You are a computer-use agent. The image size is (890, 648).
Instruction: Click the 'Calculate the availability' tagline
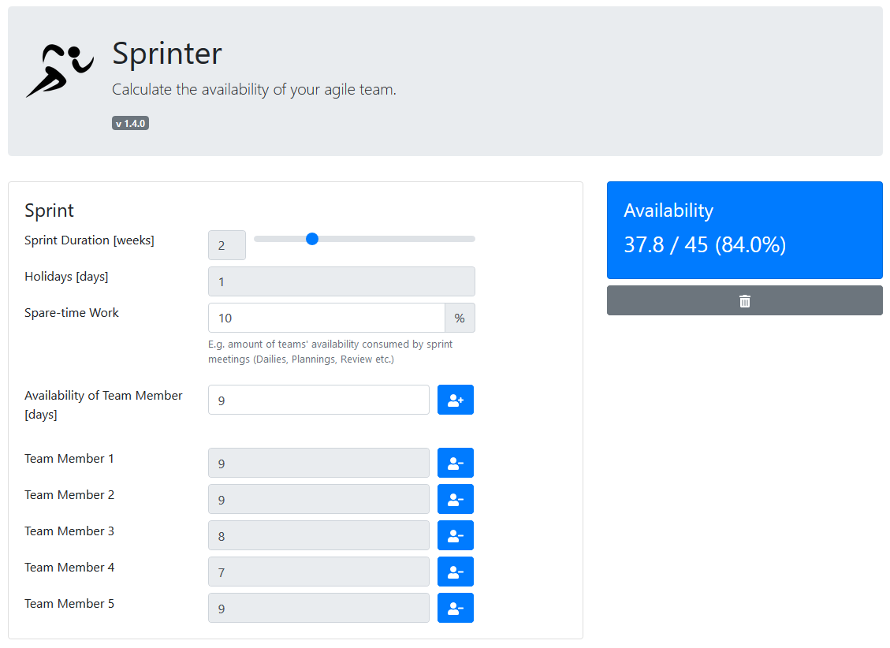coord(255,90)
